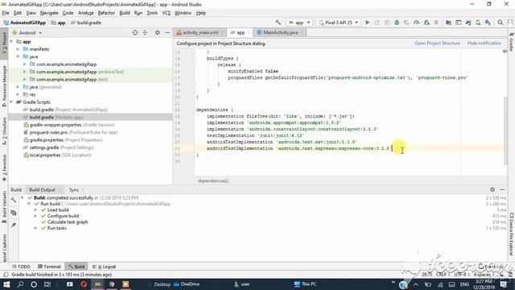This screenshot has height=290, width=515.
Task: Expand the Run tasks build step
Action: (x=35, y=228)
